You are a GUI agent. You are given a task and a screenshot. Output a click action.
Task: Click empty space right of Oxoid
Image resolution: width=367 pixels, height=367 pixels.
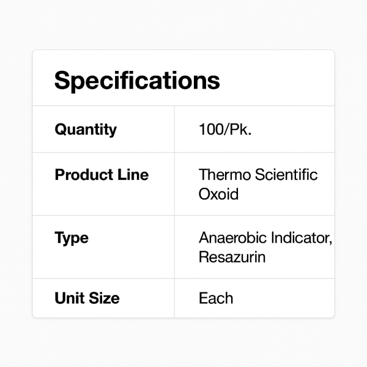click(x=281, y=195)
